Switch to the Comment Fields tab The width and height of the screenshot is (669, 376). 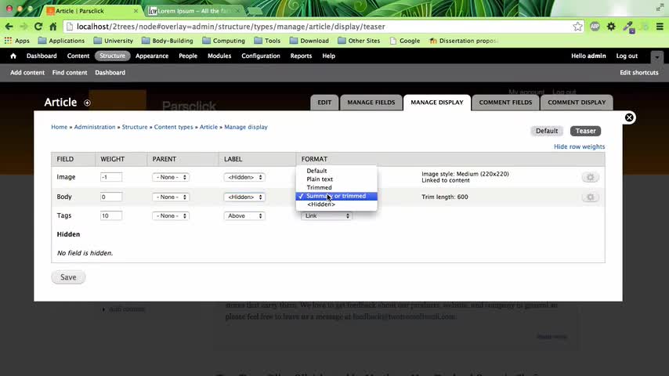pos(505,103)
